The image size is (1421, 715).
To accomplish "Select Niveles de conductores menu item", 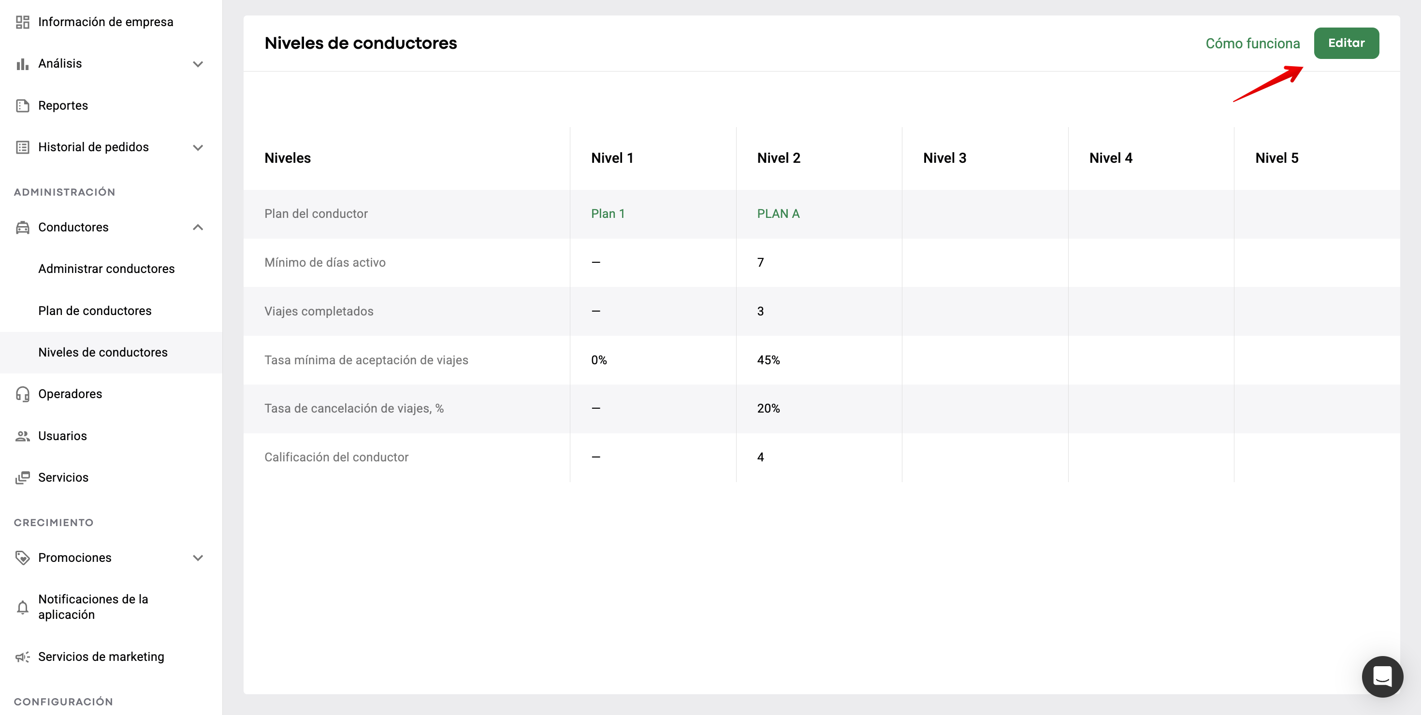I will click(103, 352).
